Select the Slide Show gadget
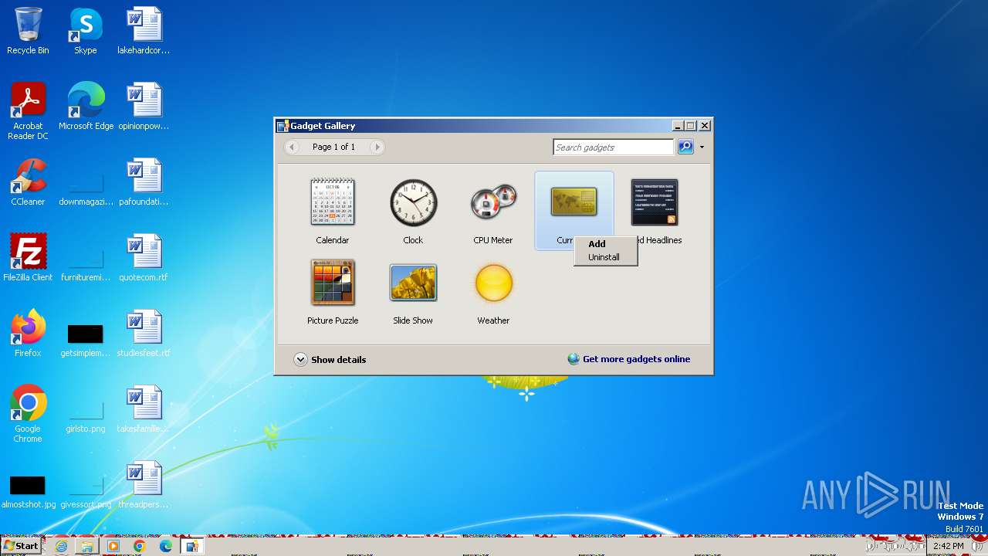The width and height of the screenshot is (988, 556). (413, 291)
